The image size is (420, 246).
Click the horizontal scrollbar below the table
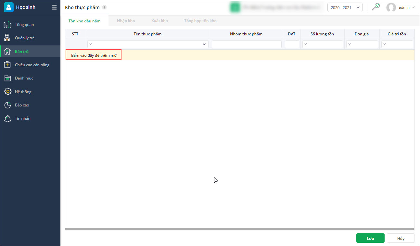[x=240, y=229]
